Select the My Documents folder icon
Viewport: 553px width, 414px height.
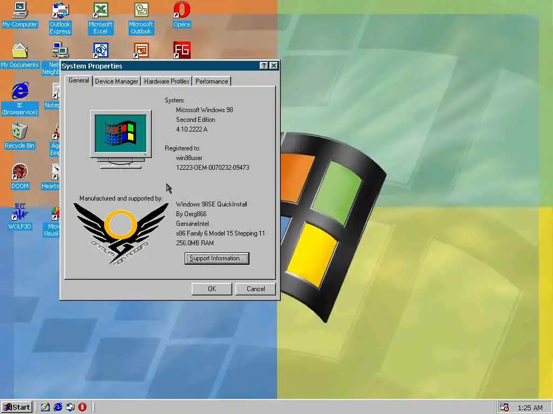pos(20,55)
